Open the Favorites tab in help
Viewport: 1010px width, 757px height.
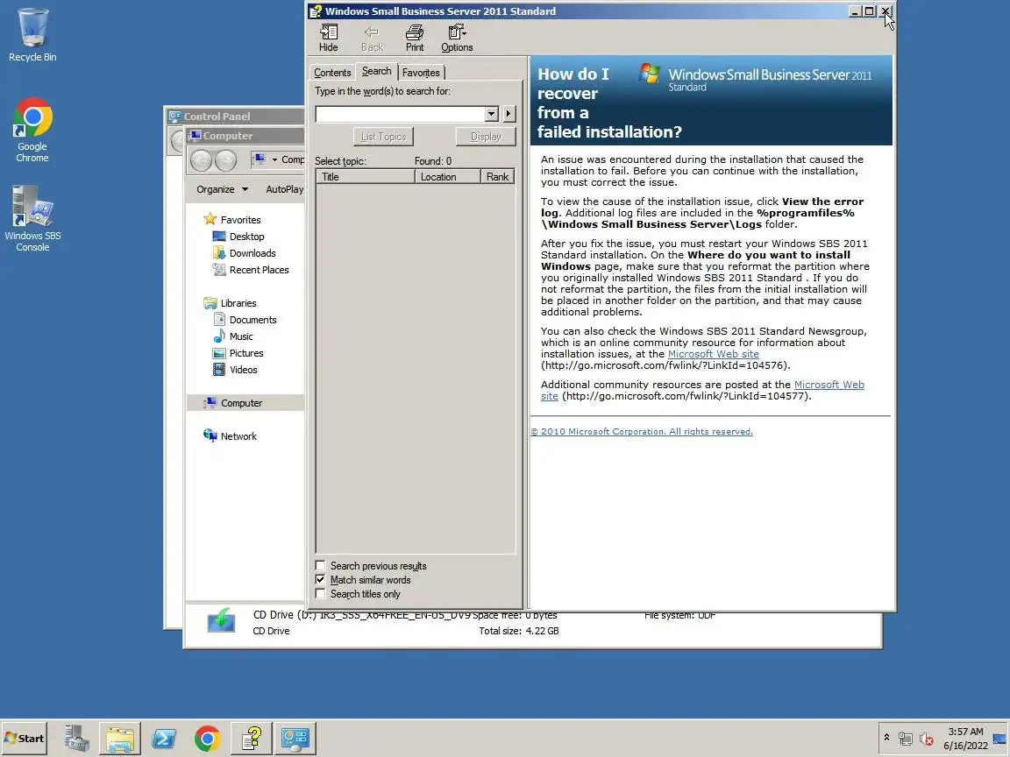point(421,73)
